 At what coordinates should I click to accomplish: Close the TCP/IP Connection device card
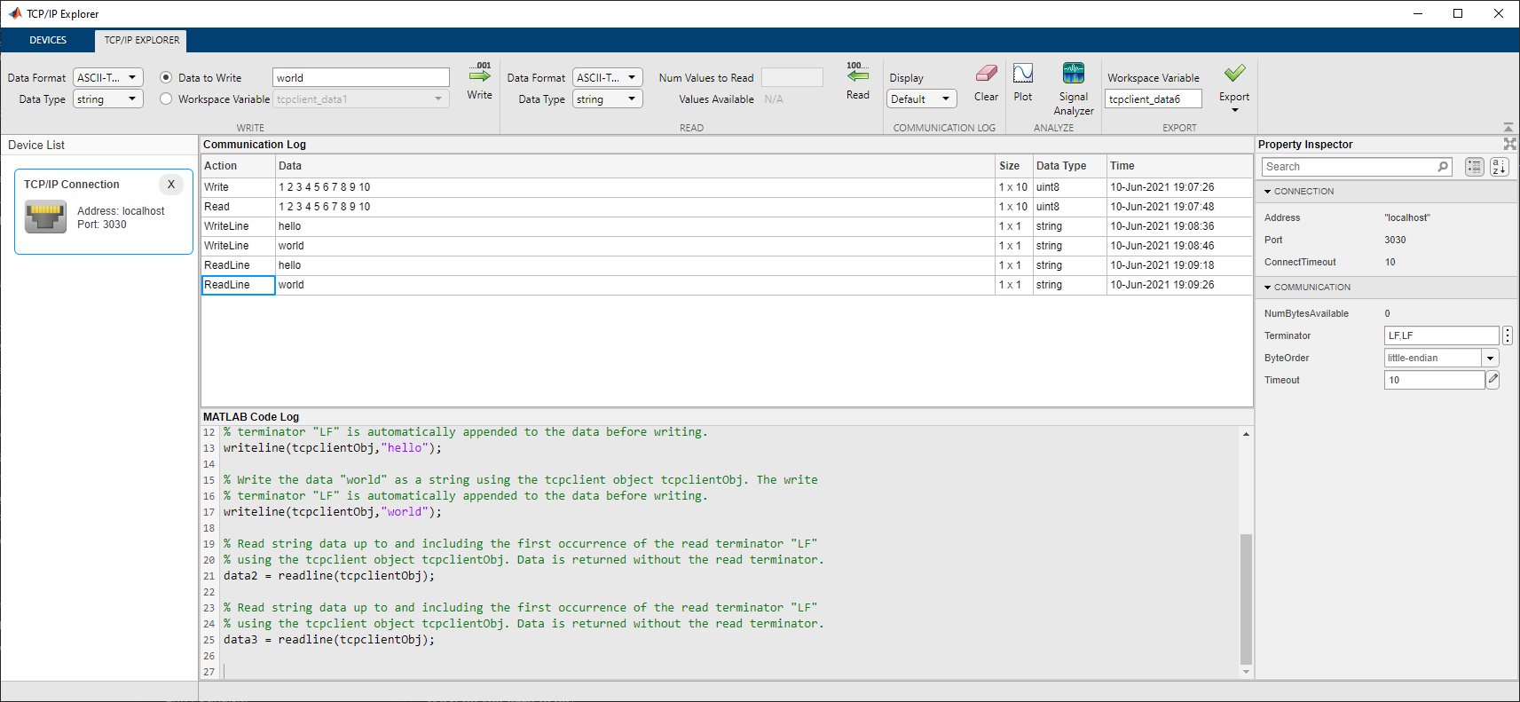coord(171,185)
